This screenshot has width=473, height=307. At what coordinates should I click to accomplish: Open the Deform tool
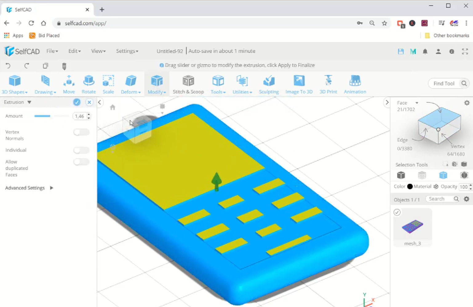131,84
